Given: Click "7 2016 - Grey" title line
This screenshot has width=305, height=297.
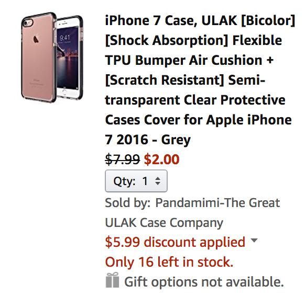Looking at the screenshot, I should pyautogui.click(x=148, y=140).
